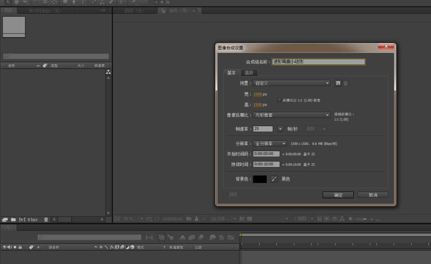Switch to the 高级 advanced tab
Screen dimensions: 431x264
249,72
